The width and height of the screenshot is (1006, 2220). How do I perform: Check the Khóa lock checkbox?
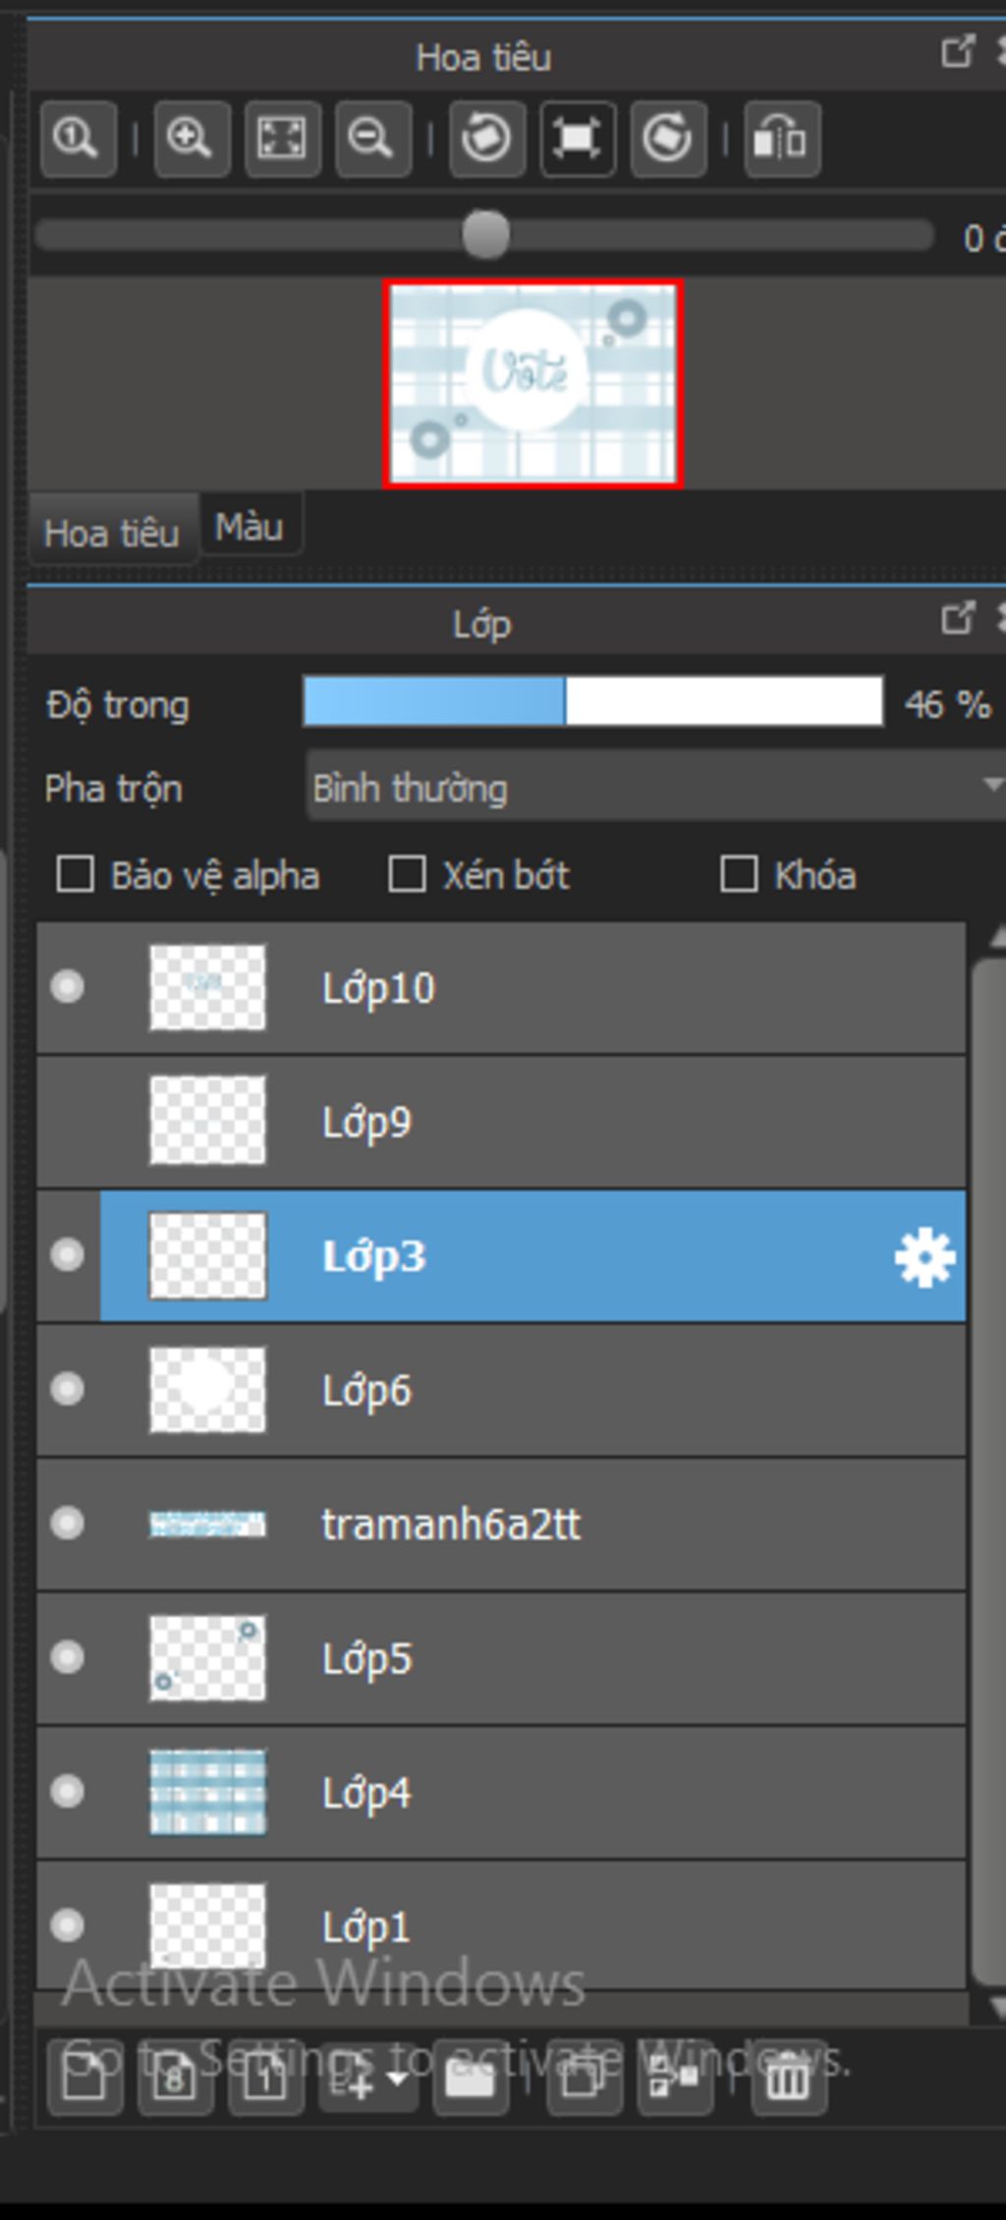(739, 874)
